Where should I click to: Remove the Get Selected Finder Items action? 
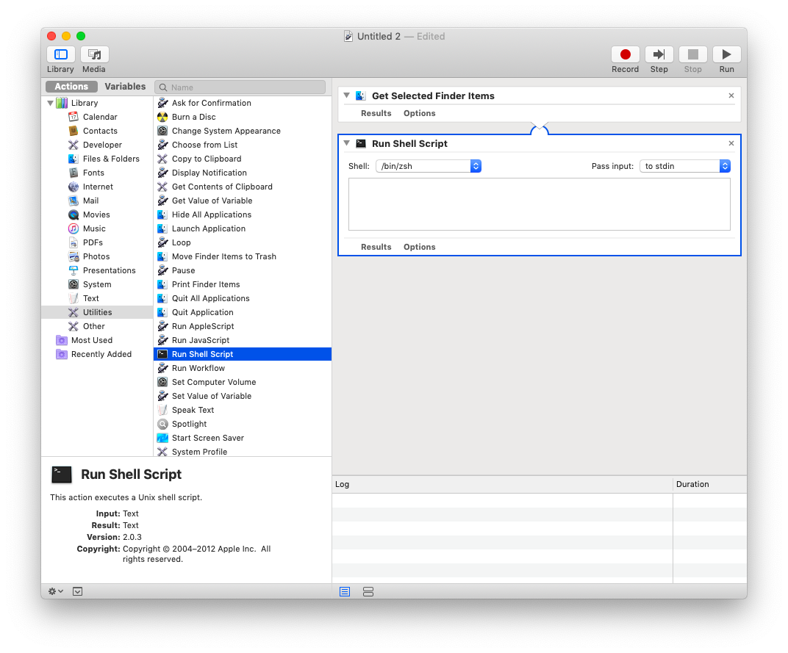click(731, 95)
